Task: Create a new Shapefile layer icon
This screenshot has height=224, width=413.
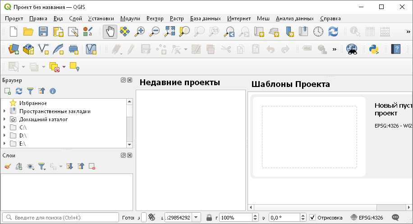Action: [x=43, y=49]
